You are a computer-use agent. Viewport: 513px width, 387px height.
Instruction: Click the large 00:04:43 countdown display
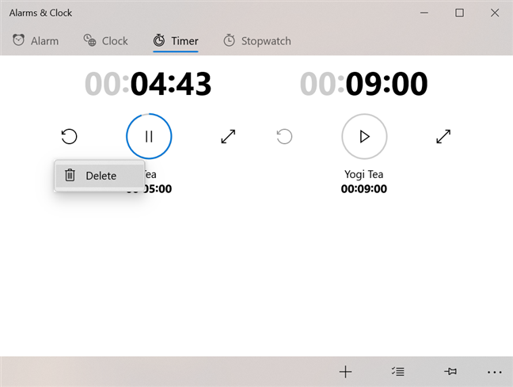[x=148, y=84]
